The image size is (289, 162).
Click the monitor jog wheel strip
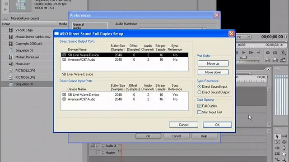[248, 61]
